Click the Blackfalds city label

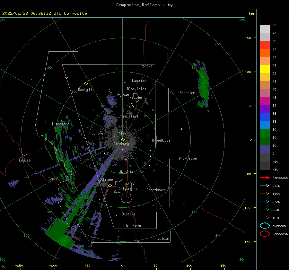click(x=136, y=89)
